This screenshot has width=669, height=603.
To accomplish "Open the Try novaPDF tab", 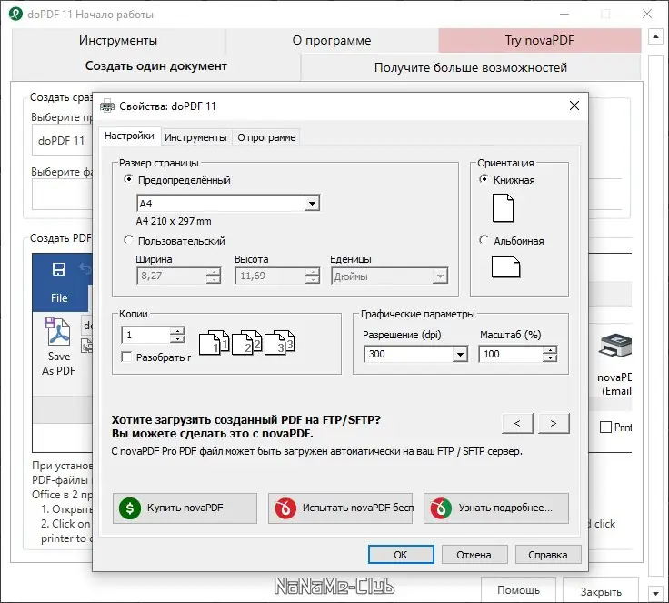I will (540, 41).
